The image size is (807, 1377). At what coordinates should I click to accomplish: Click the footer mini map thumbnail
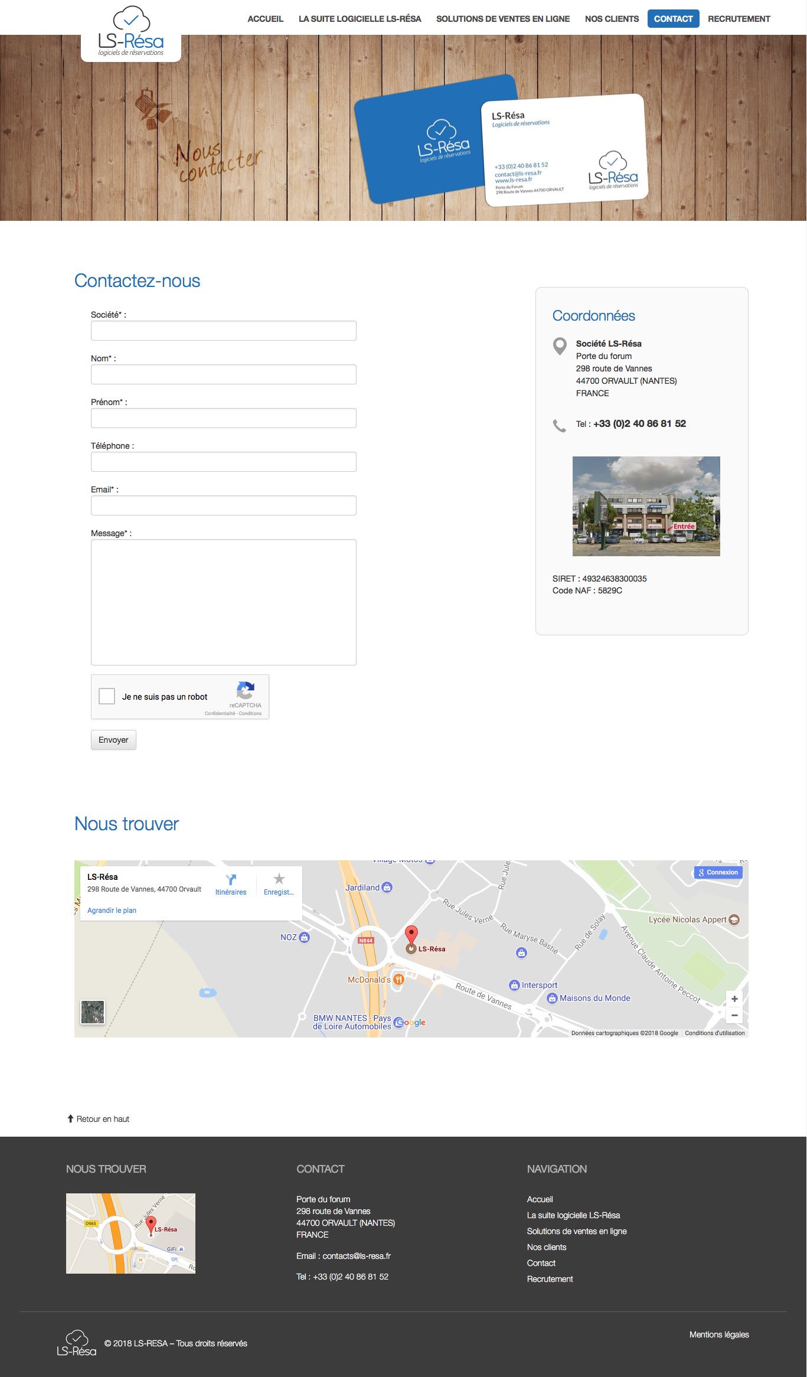coord(130,1234)
